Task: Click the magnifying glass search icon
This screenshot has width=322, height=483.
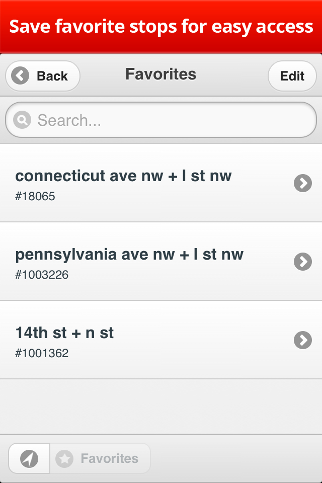Action: click(x=22, y=120)
